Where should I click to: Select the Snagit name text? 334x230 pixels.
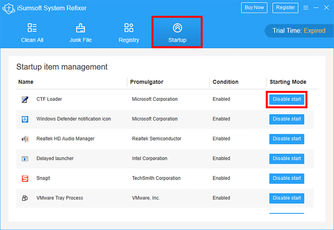click(43, 178)
